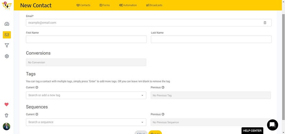Focus the Last Name input field
Screen dimensions: 285x134
tap(211, 39)
